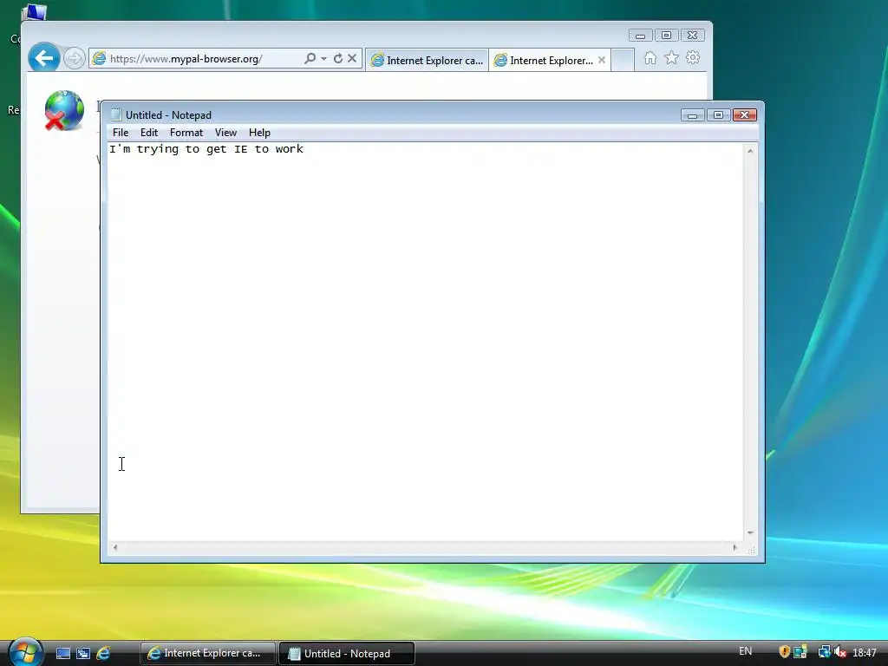Close the Notepad window

point(744,115)
